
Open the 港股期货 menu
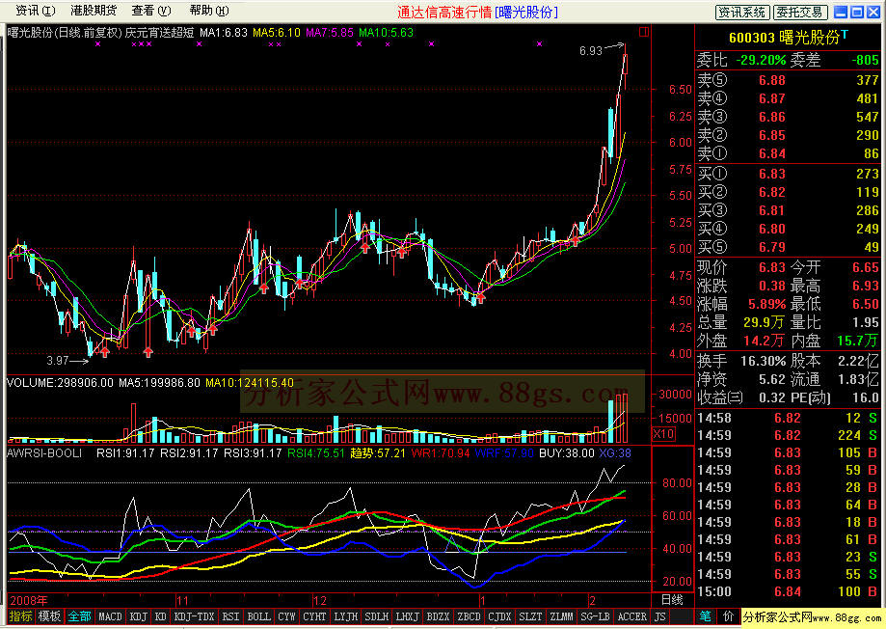click(94, 11)
